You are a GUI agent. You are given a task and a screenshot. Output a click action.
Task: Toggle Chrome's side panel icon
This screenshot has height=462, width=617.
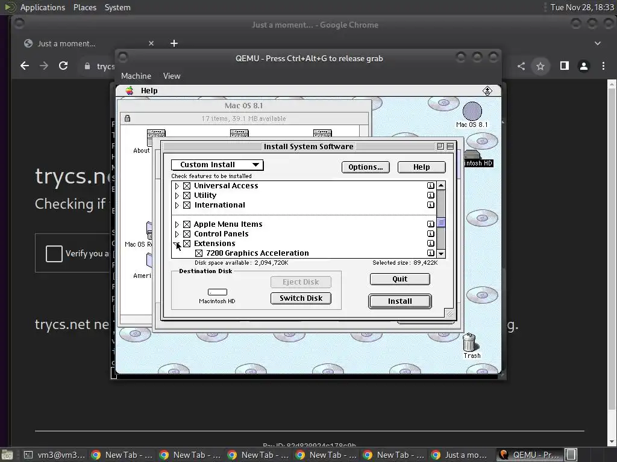(x=564, y=66)
